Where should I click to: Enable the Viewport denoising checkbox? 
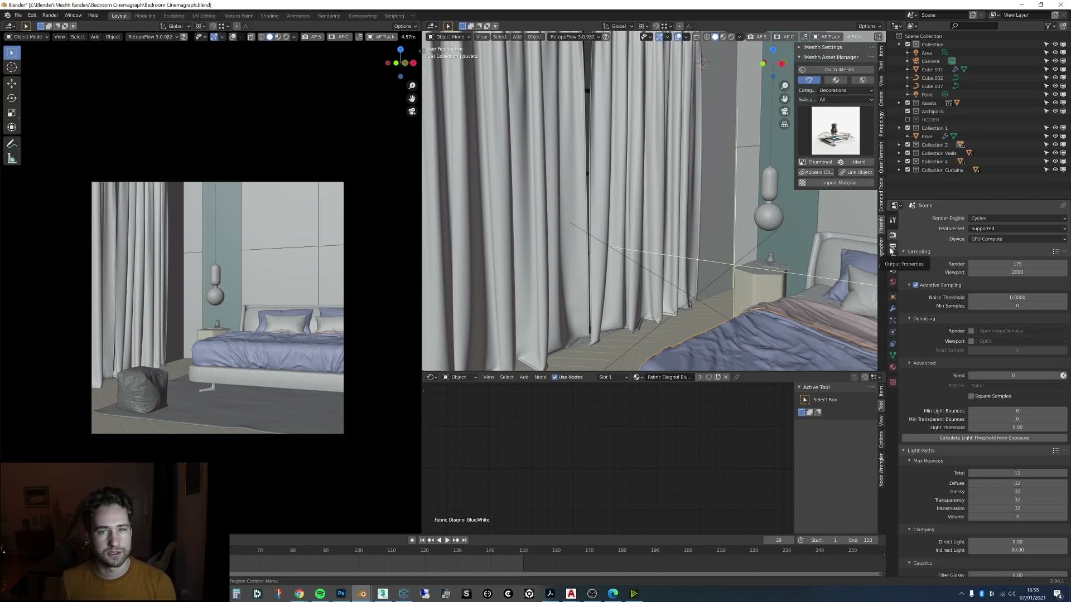point(971,341)
